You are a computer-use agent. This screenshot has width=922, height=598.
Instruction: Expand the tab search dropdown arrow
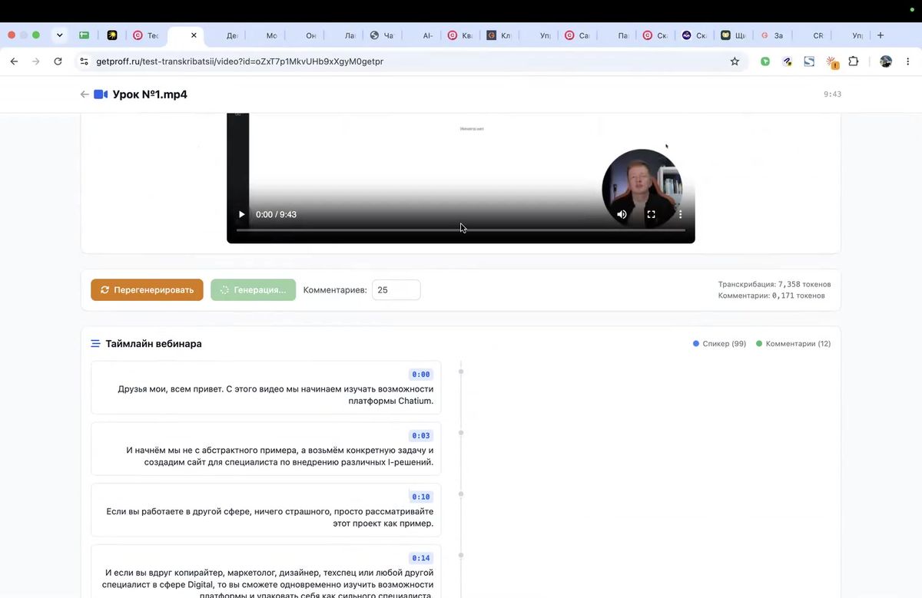(x=59, y=35)
